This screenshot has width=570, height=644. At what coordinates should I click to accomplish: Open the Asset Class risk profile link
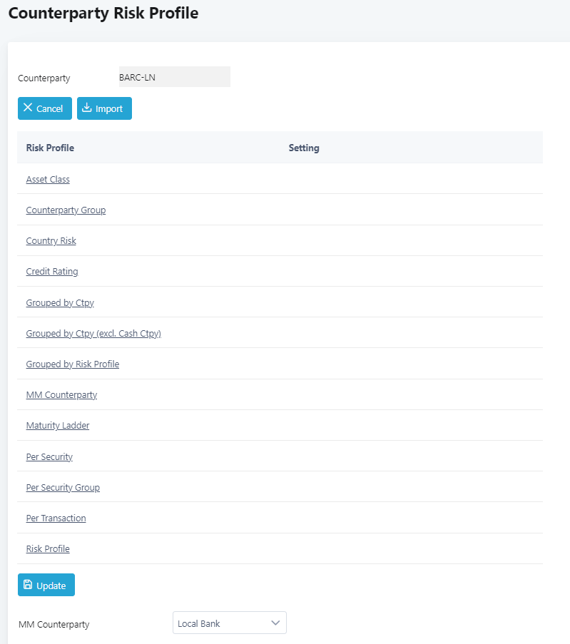(x=48, y=180)
